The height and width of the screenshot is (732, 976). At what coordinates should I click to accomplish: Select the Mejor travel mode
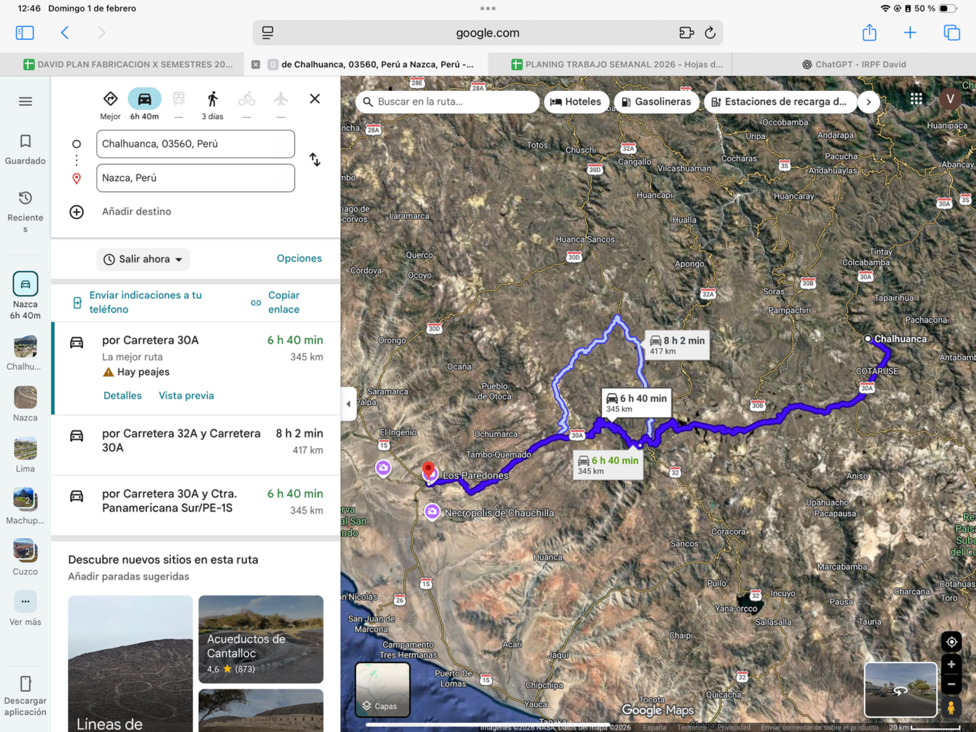tap(110, 106)
